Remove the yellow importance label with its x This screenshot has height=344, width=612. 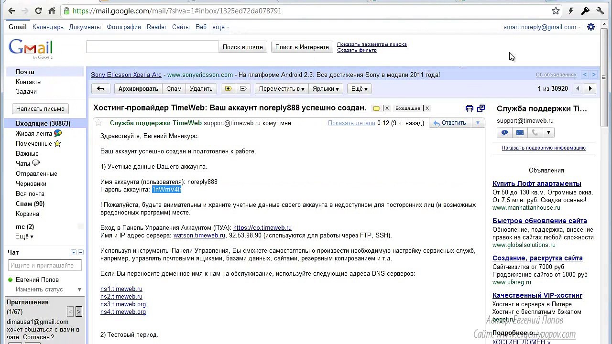point(387,108)
